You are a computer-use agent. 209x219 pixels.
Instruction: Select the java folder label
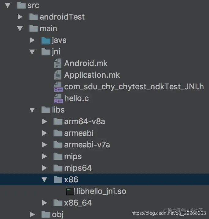tap(59, 40)
